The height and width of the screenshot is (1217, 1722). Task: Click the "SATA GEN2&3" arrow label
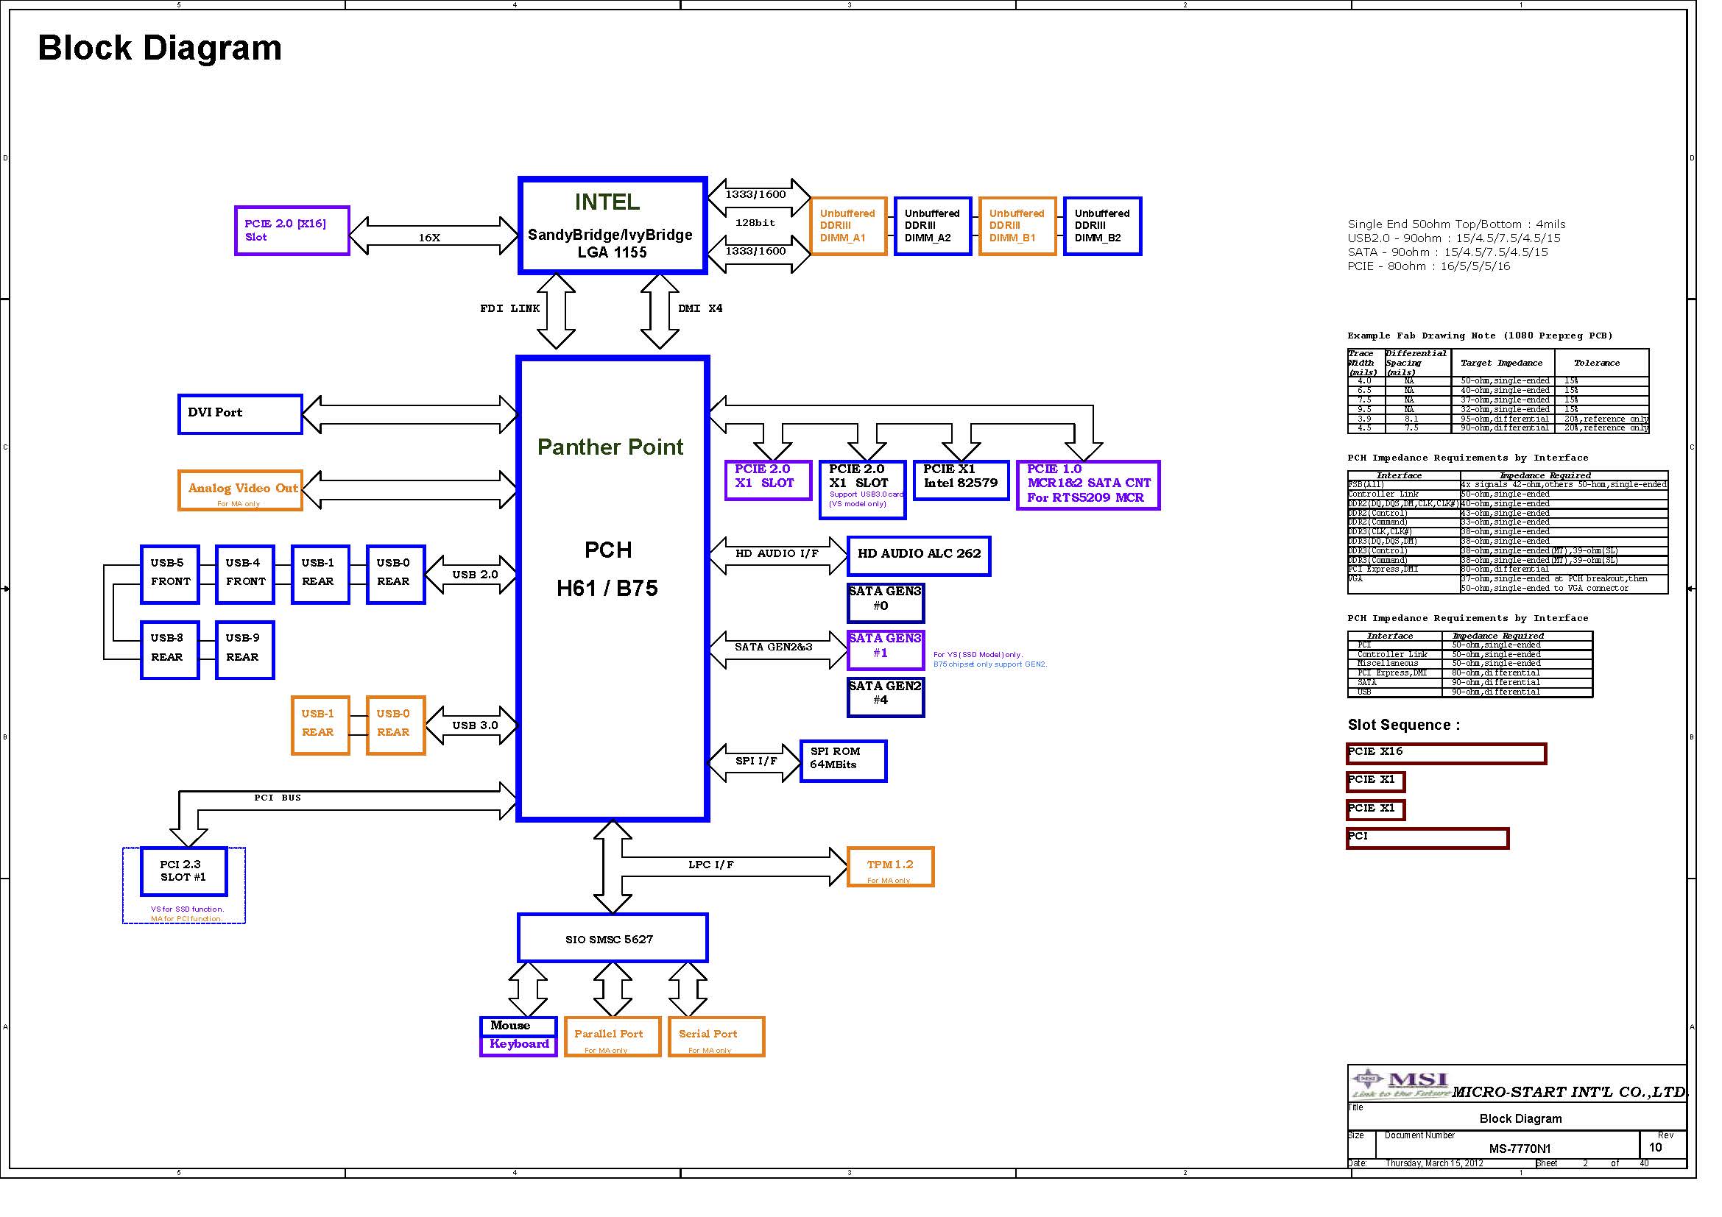(773, 647)
